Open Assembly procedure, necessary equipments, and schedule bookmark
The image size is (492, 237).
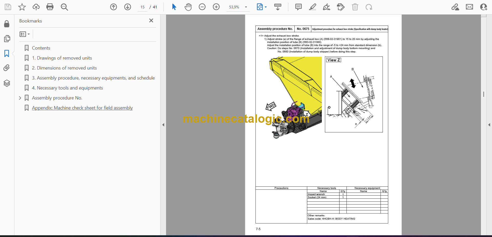(93, 78)
